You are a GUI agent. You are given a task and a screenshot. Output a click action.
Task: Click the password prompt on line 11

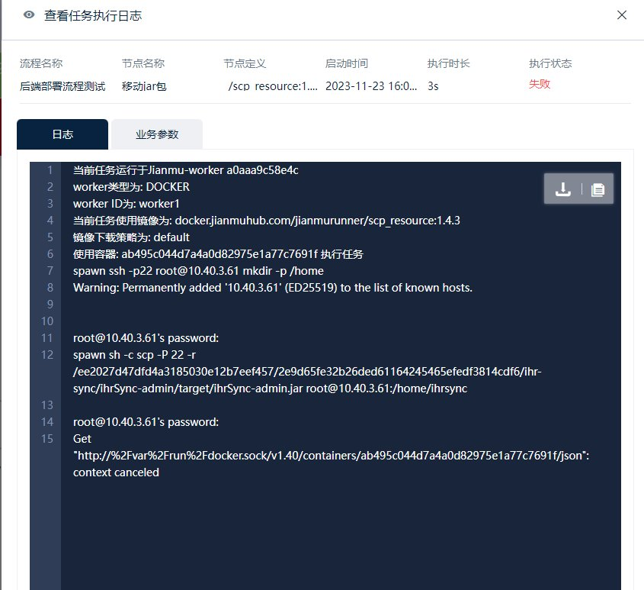coord(146,338)
